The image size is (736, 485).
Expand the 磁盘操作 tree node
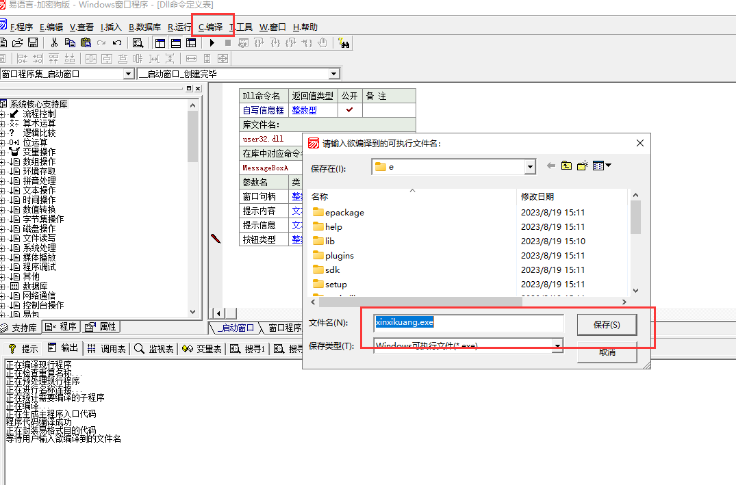[2, 229]
